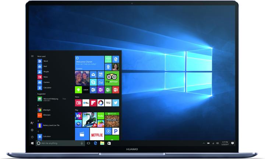Open the Word tile
This screenshot has width=265, height=159.
(93, 90)
